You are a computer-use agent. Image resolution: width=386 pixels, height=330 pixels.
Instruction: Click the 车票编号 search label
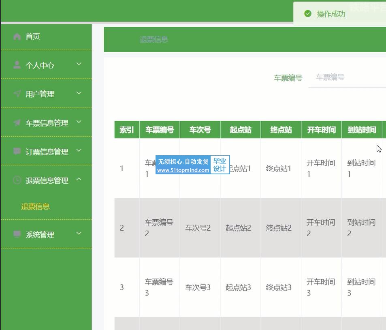click(x=288, y=78)
